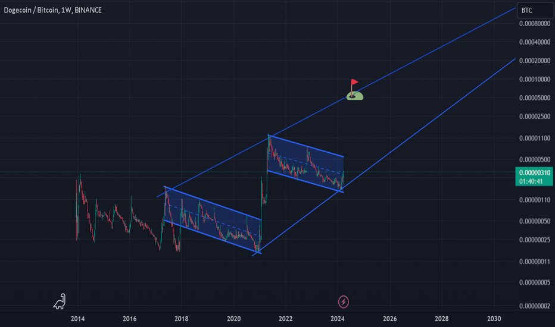555x327 pixels.
Task: Click the 0.00040000 price axis label
Action: 535,42
